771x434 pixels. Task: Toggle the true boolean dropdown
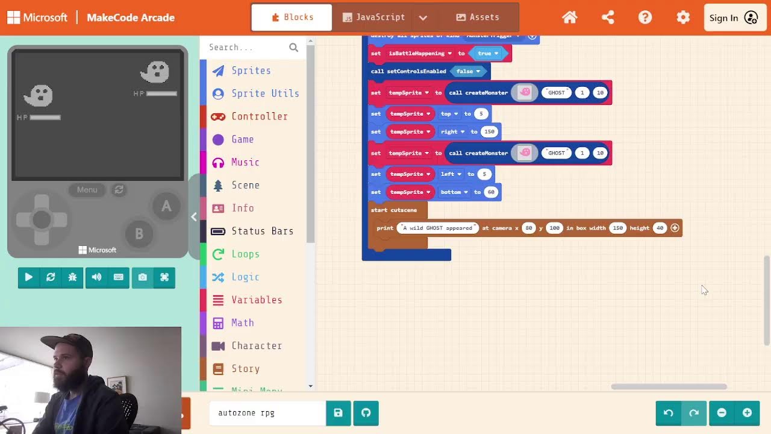pos(488,54)
